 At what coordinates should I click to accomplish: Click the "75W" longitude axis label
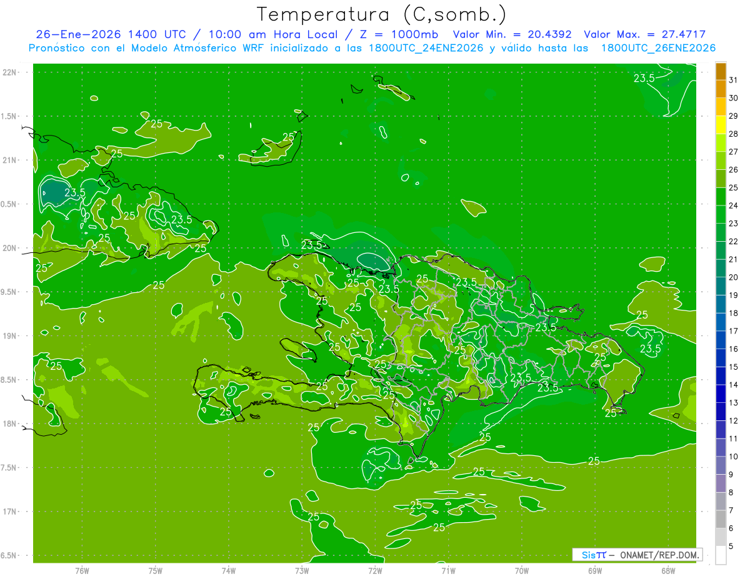tap(156, 571)
